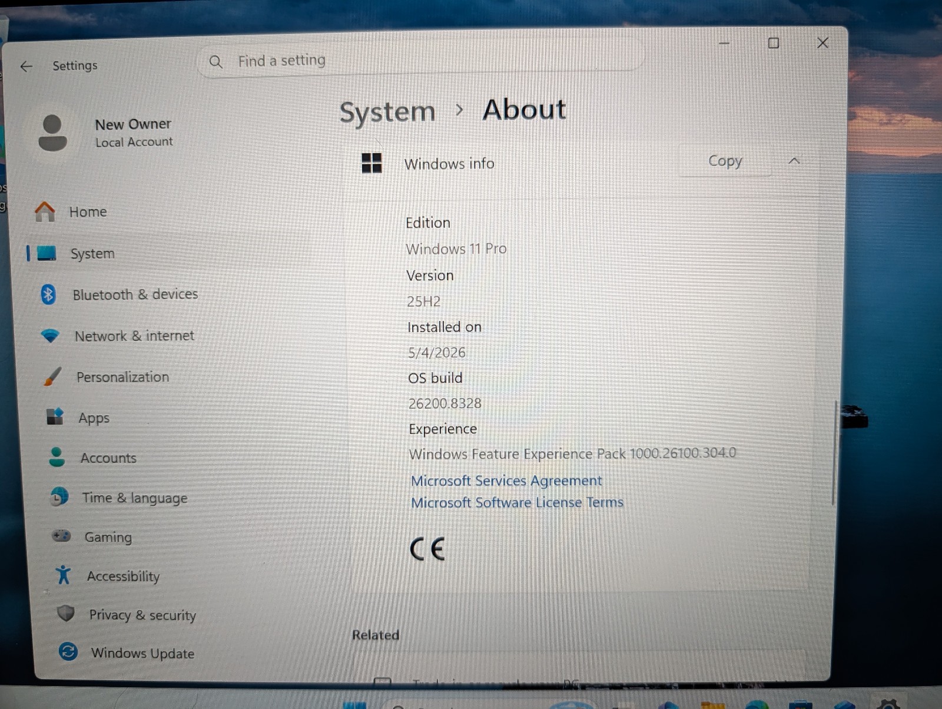Click the search magnifier icon
The height and width of the screenshot is (709, 942).
click(216, 61)
